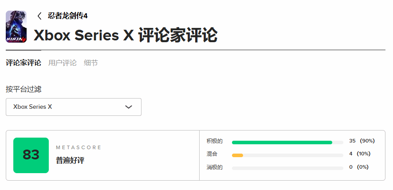
Task: Click the yellow 混合 review bar
Action: [x=238, y=155]
